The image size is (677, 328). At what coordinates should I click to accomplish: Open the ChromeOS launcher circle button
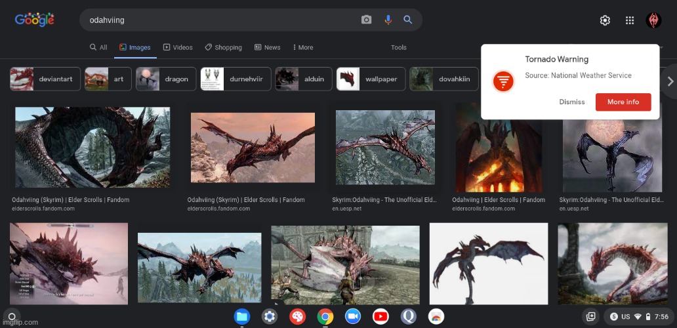coord(12,317)
